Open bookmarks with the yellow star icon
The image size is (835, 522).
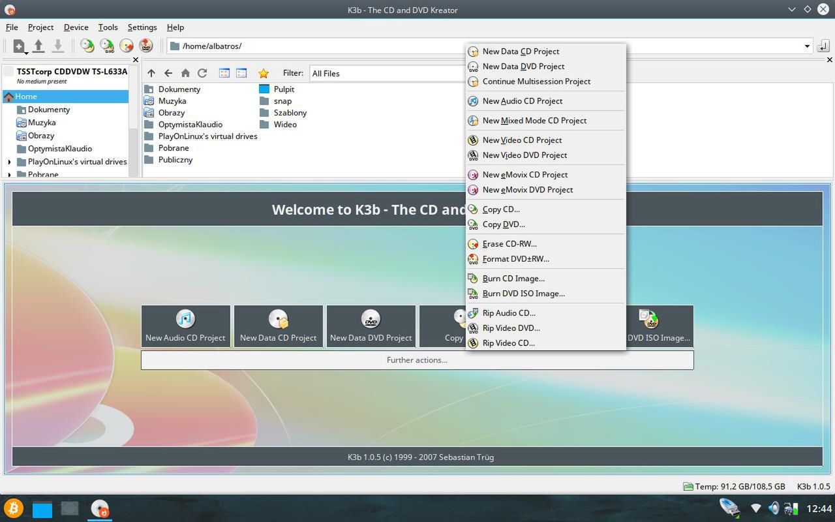pyautogui.click(x=264, y=73)
